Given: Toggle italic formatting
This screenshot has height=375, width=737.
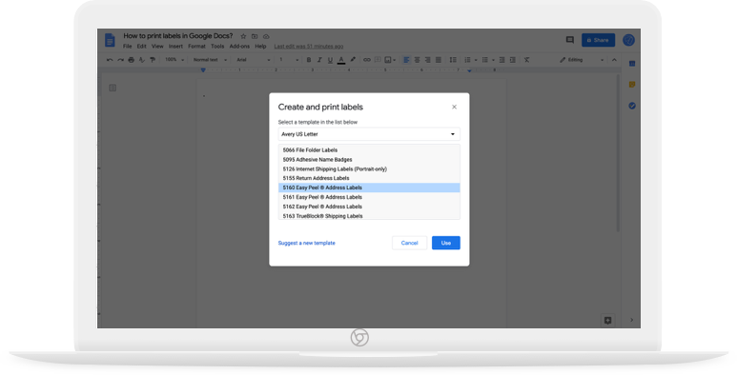Looking at the screenshot, I should tap(319, 60).
